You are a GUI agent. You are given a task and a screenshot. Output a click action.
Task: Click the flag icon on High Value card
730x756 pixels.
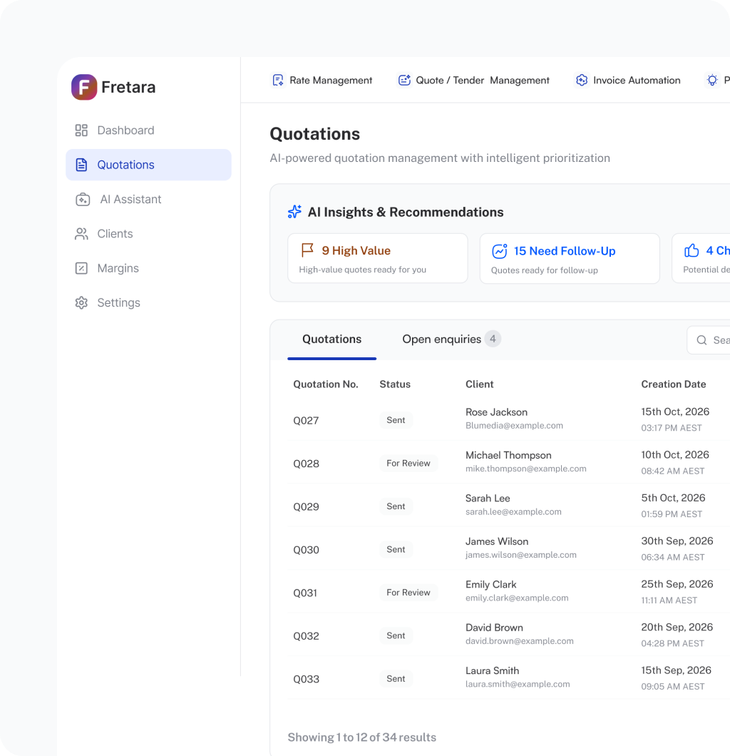[x=307, y=250]
